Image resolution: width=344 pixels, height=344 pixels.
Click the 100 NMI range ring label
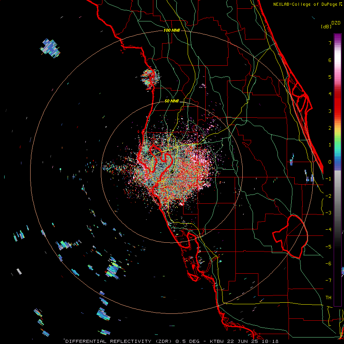point(172,30)
